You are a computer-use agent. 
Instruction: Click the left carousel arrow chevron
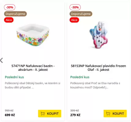pyautogui.click(x=2, y=60)
